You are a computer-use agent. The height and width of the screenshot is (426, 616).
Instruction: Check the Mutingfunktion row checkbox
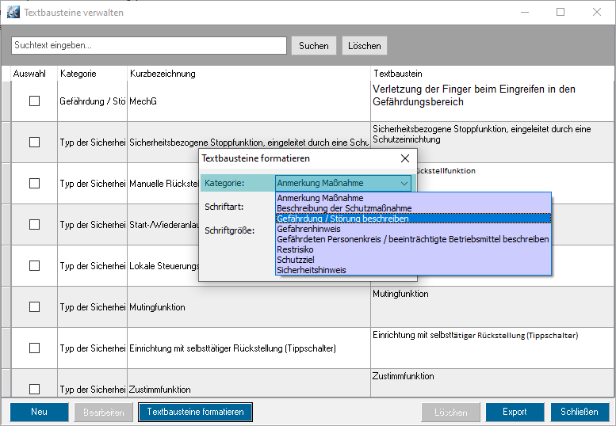(x=34, y=307)
